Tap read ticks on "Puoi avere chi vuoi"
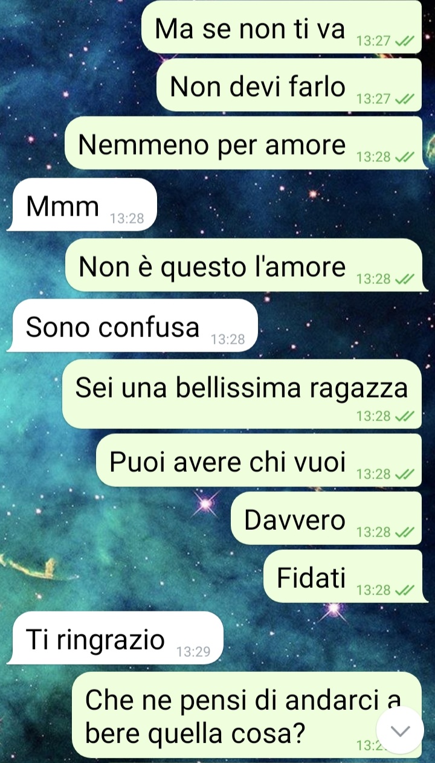Viewport: 435px width, 763px height. [404, 474]
